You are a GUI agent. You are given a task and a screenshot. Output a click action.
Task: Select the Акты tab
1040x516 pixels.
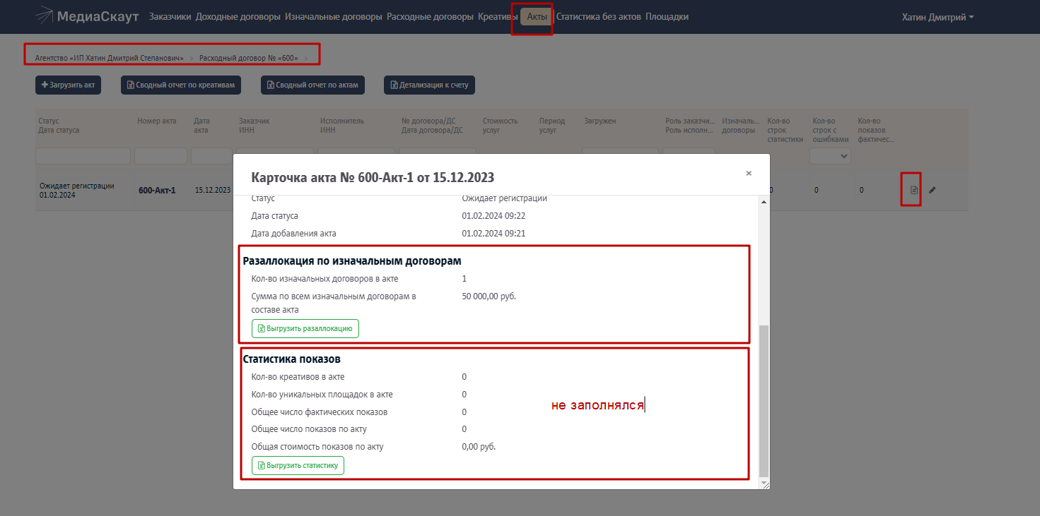click(x=537, y=17)
